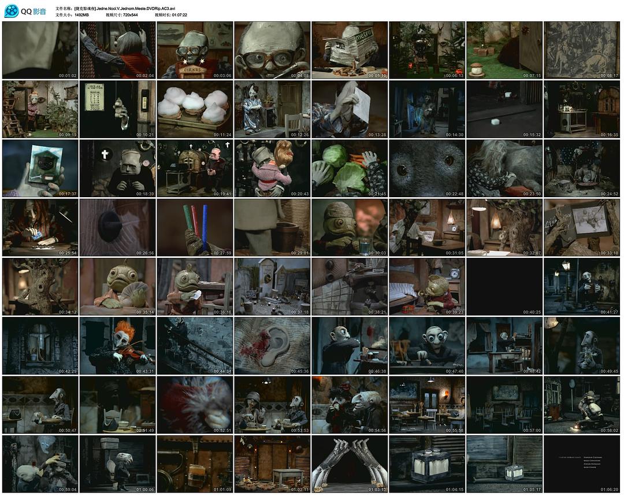Select the file size text 1492MB
The width and height of the screenshot is (624, 495).
pos(81,14)
